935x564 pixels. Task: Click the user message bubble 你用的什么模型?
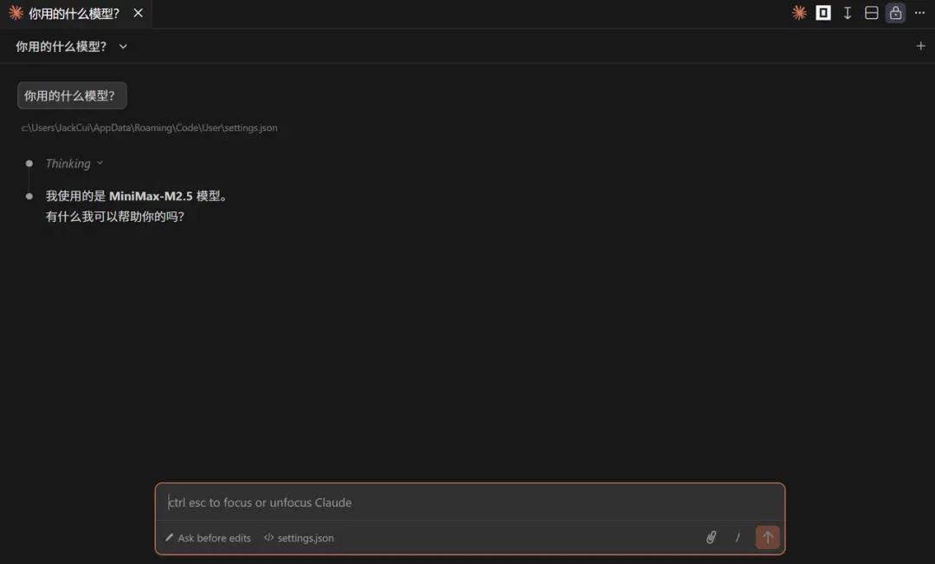point(72,95)
